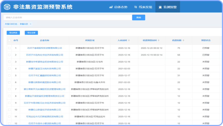This screenshot has height=126, width=223.
Task: Click warning time 2020-12-20 08:02:12
Action: point(151,48)
